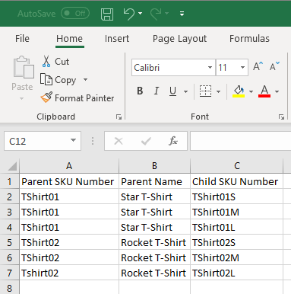Viewport: 291px width, 294px height.
Task: Select 'Star T-Shirt' in row 2
Action: coord(154,197)
